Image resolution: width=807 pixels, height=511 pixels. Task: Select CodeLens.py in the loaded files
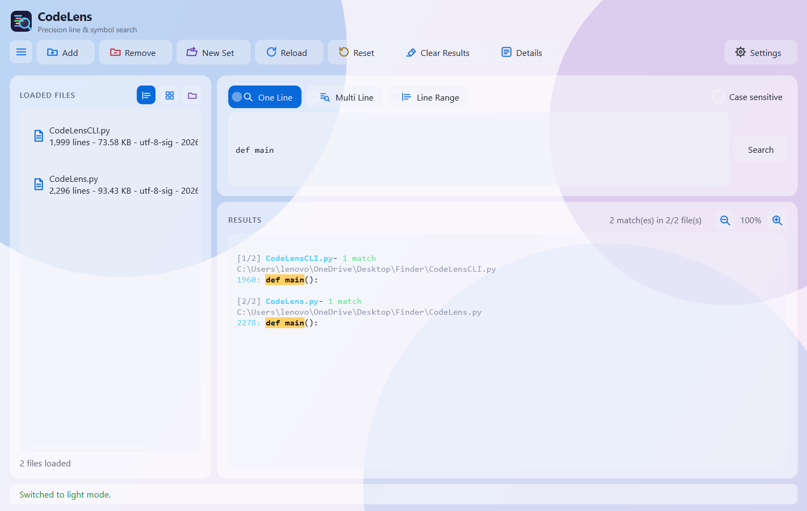(110, 184)
